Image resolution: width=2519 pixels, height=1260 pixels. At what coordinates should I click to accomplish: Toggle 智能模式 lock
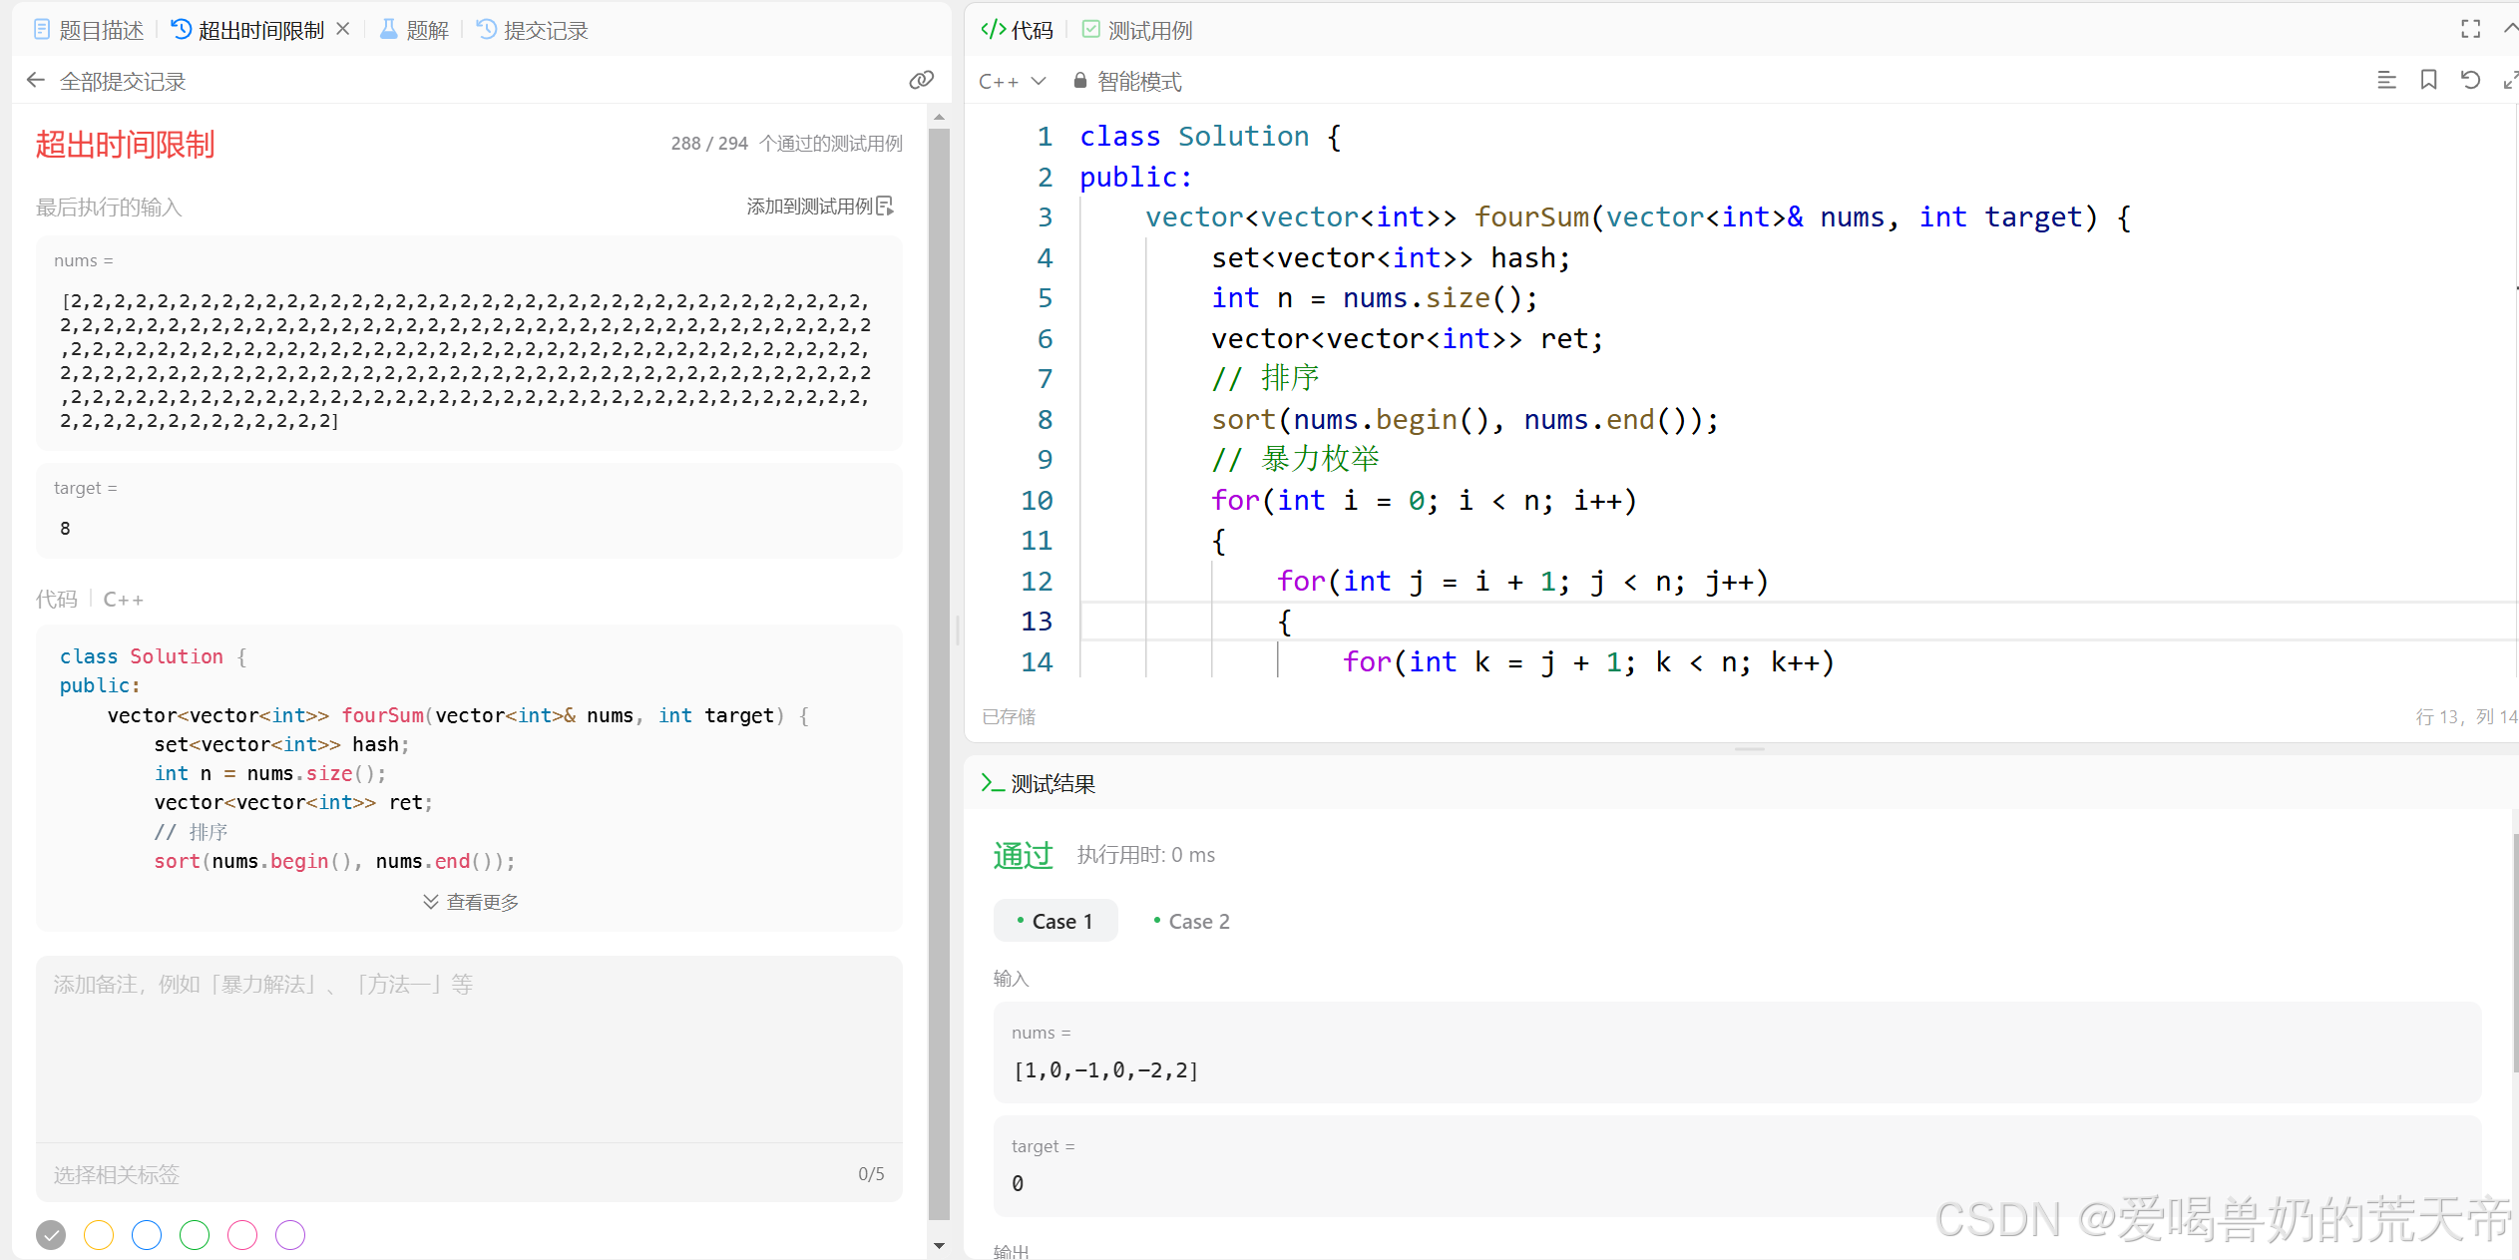(1127, 81)
